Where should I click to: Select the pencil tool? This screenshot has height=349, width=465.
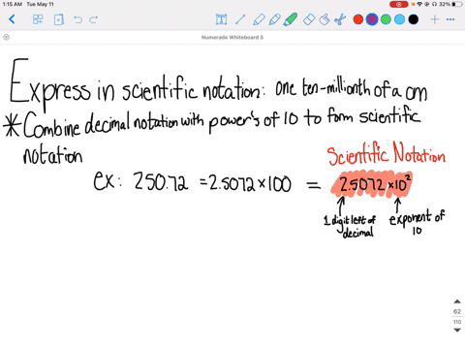point(274,19)
